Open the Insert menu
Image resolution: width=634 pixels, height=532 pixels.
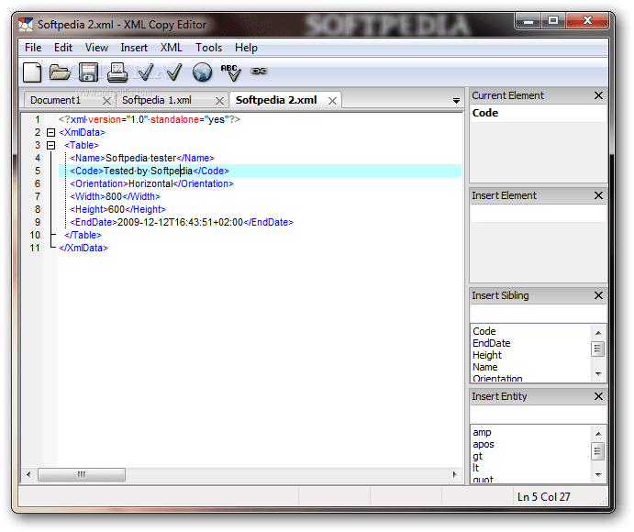tap(134, 48)
